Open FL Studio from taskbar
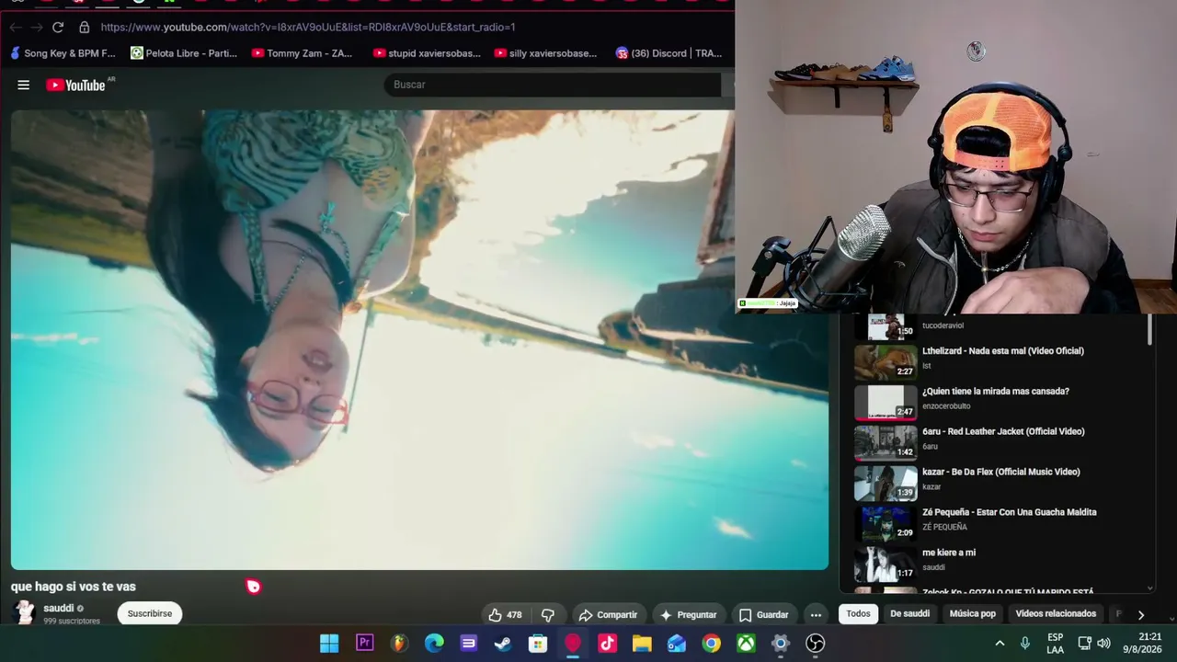 tap(399, 644)
